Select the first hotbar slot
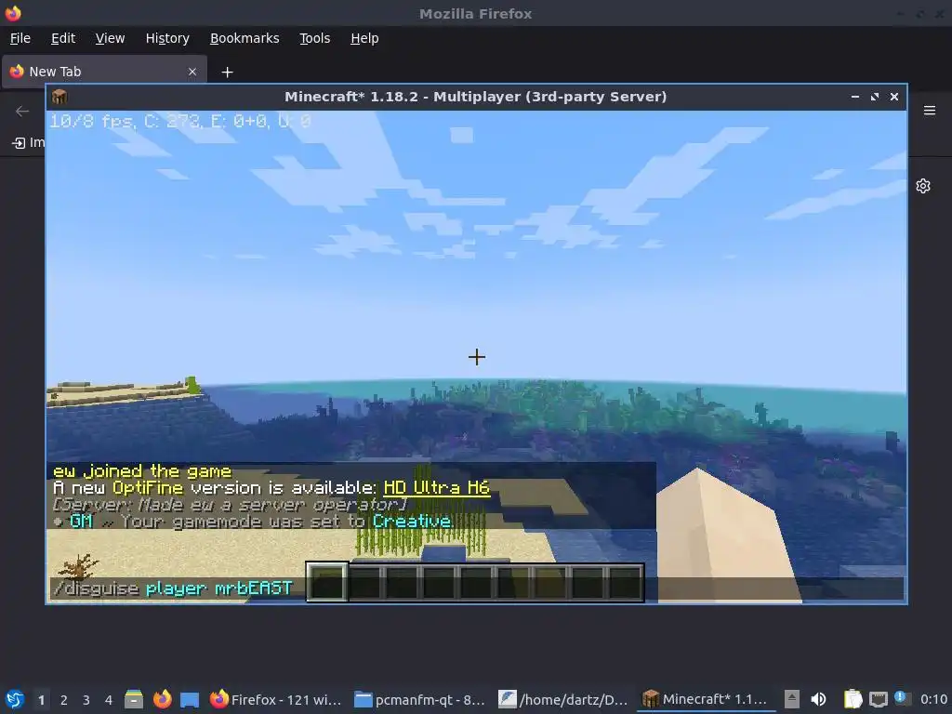The image size is (952, 714). coord(327,582)
